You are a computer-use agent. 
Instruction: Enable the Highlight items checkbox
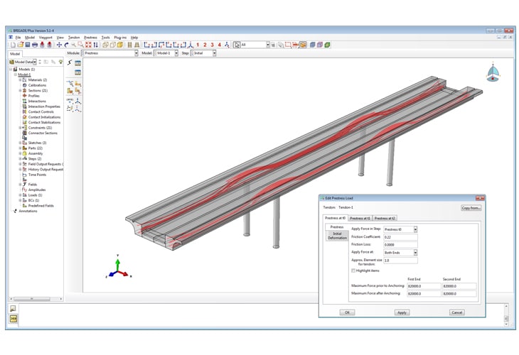pos(353,271)
